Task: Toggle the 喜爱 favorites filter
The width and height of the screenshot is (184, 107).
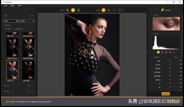Action: (x=8, y=29)
